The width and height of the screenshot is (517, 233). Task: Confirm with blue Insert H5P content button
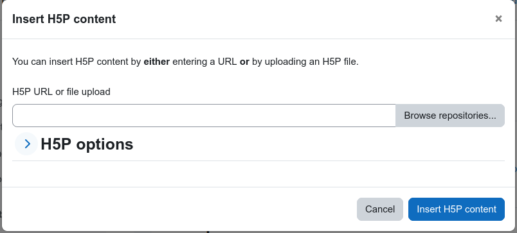click(x=457, y=209)
